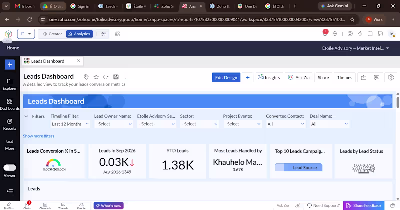Open Insights

(x=269, y=78)
